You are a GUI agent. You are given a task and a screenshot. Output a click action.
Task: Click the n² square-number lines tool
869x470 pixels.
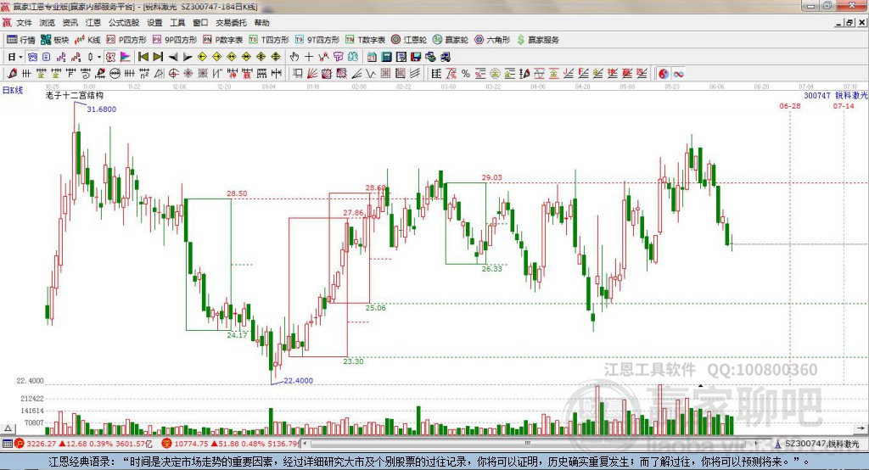pyautogui.click(x=144, y=74)
